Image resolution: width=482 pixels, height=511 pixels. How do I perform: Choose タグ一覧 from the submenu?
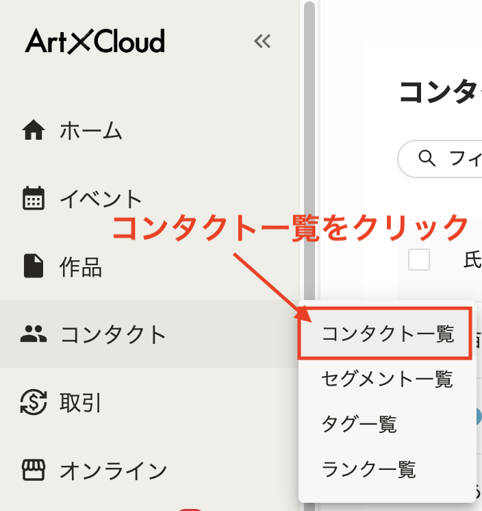388,424
